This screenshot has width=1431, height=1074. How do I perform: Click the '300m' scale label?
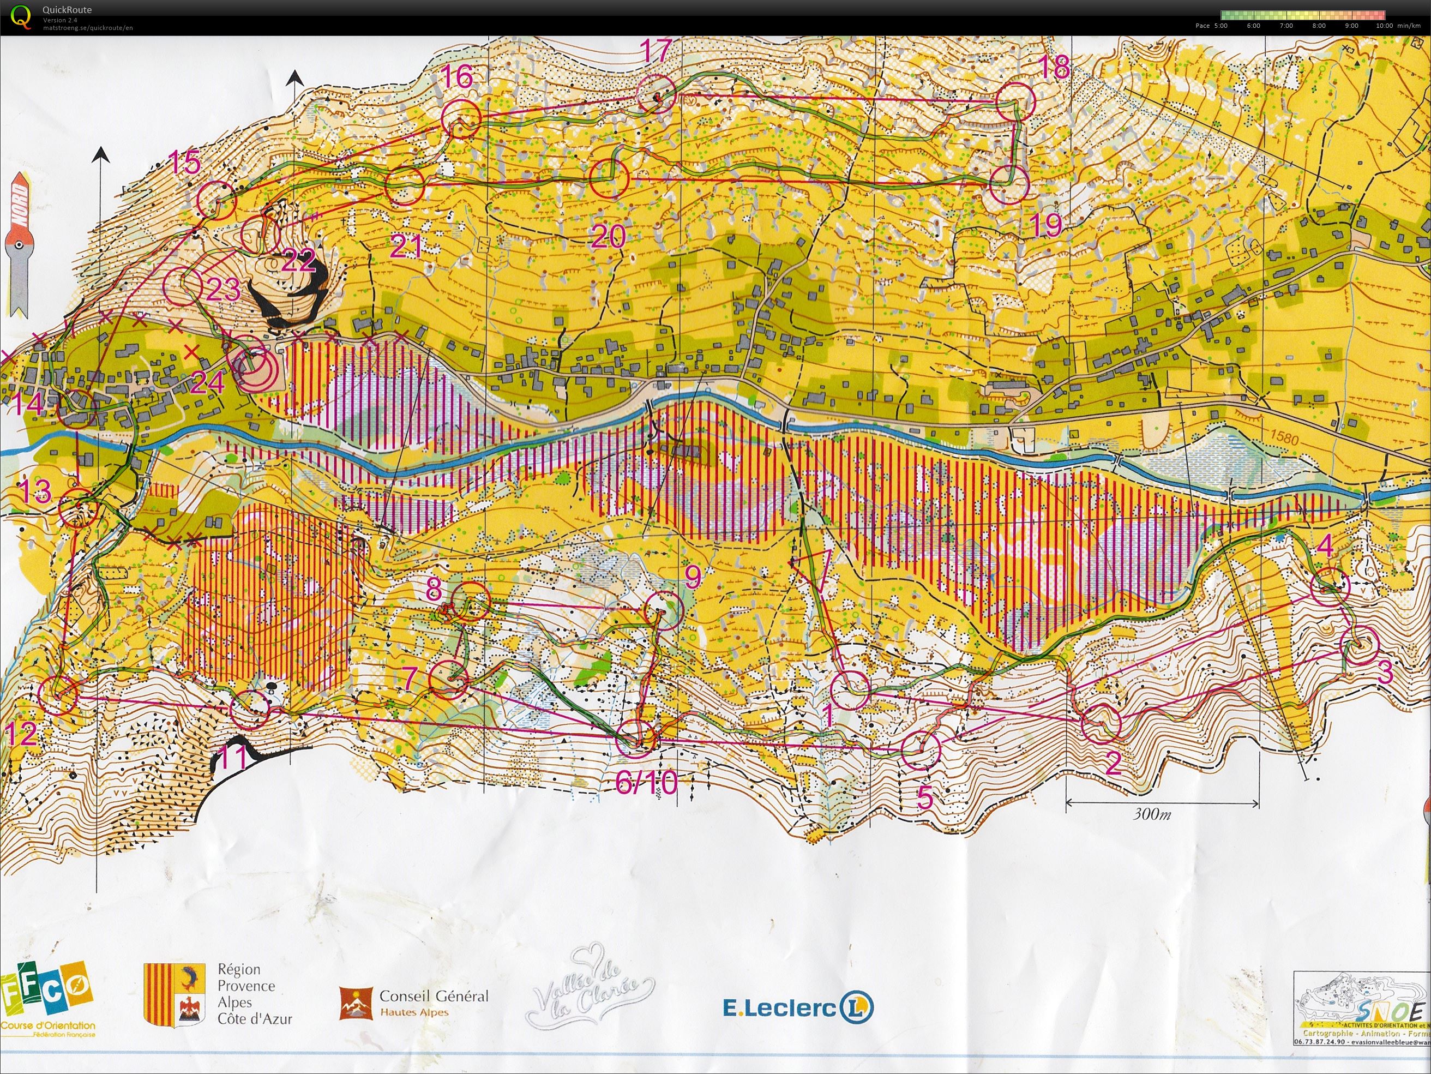[1152, 814]
